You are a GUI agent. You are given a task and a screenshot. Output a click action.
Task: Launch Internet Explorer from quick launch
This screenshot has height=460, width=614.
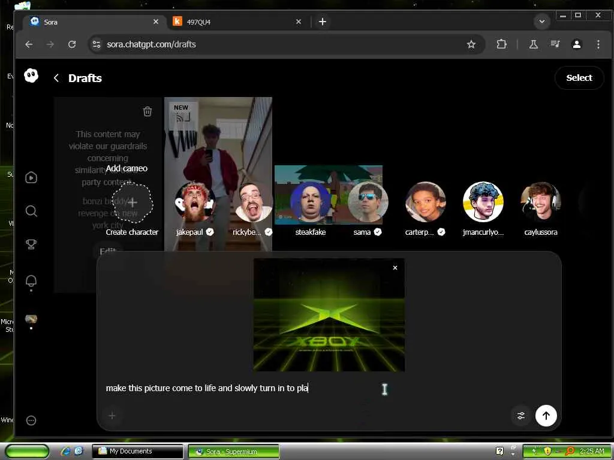(x=66, y=451)
